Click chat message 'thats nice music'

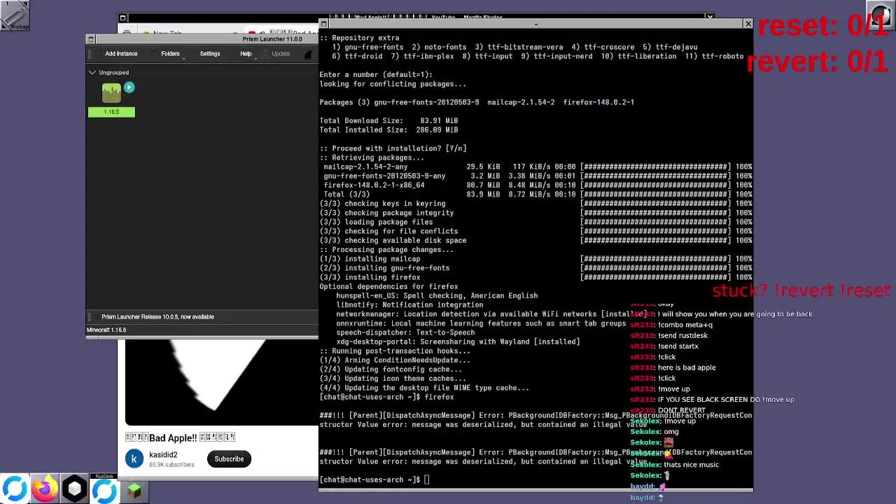click(692, 465)
